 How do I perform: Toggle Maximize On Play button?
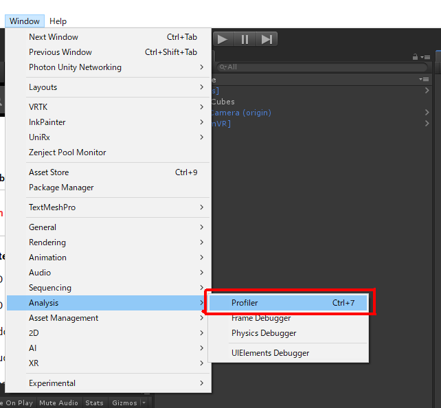[x=17, y=403]
